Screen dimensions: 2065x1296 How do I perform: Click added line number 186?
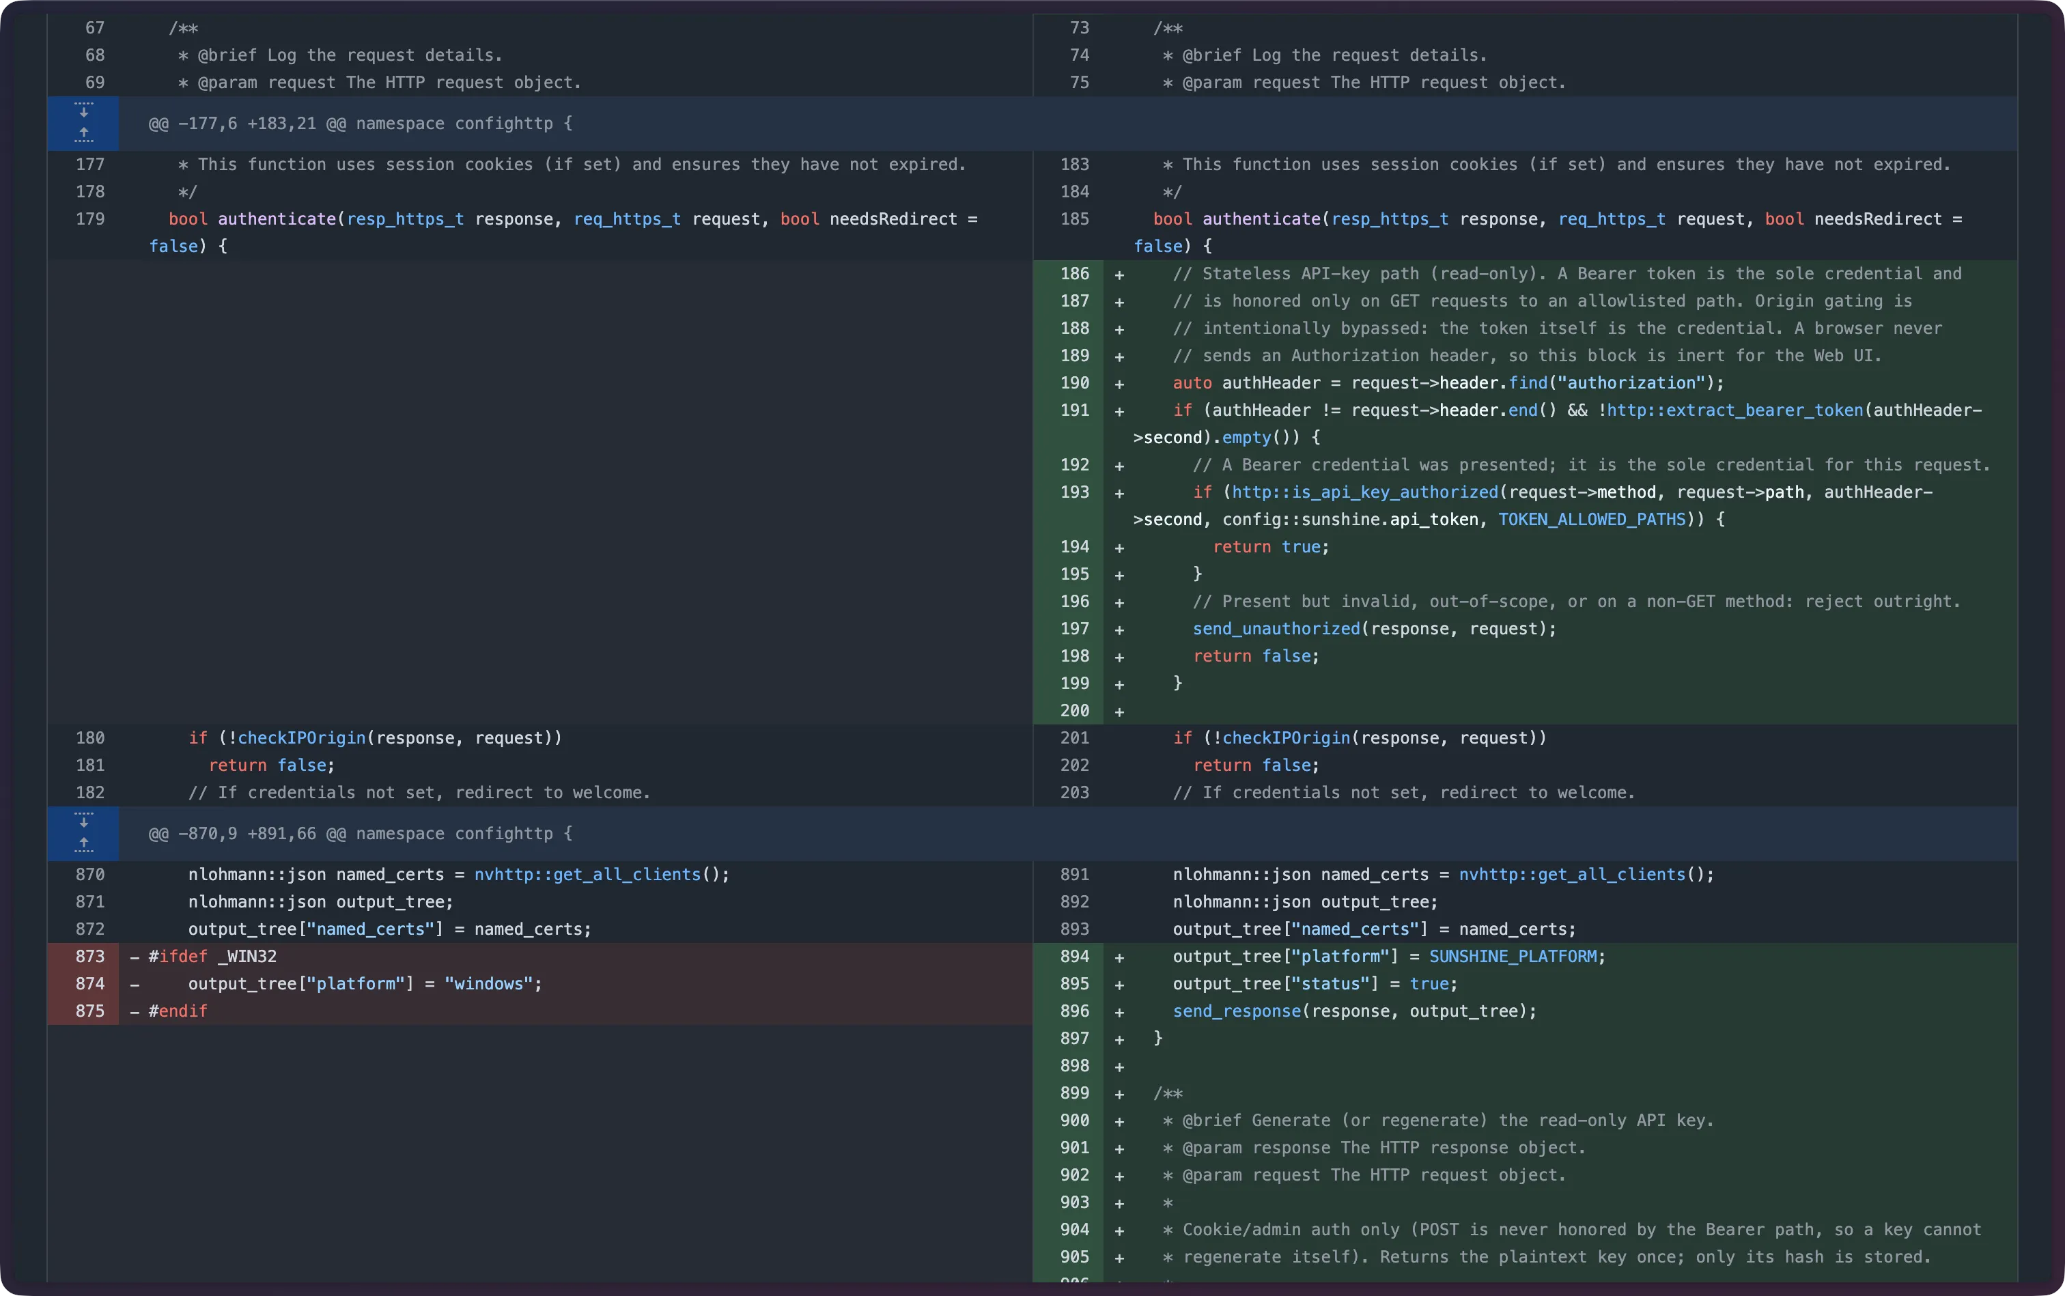click(1074, 274)
